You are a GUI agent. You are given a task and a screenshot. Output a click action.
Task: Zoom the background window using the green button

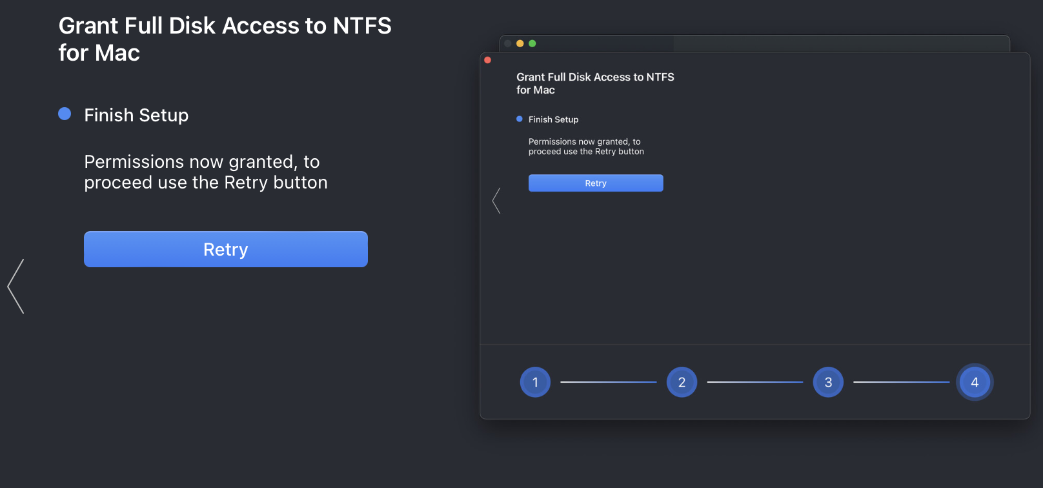532,43
